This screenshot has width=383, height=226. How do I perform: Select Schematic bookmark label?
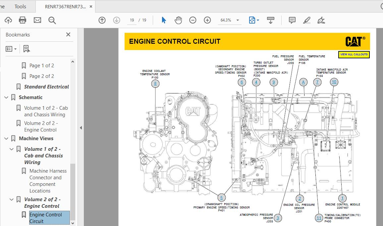[x=30, y=97]
